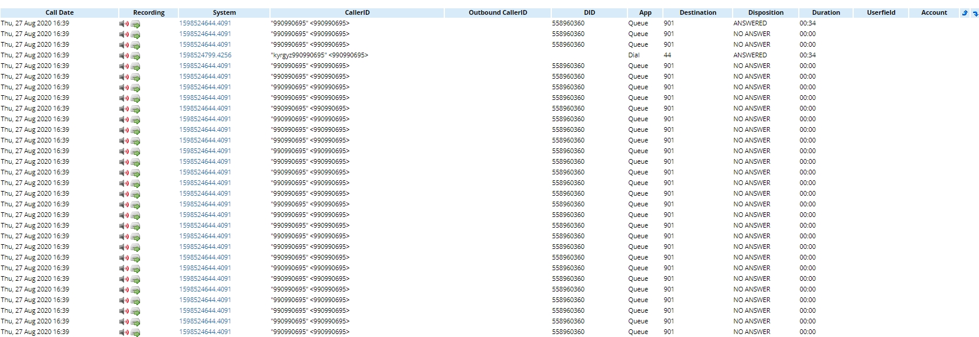Click the Disposition column header

coord(766,12)
